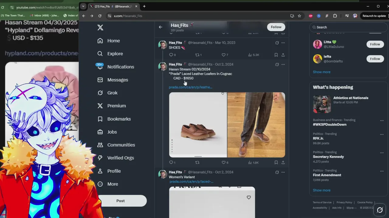
Task: Open more options on Prada Loafers post
Action: point(283,64)
